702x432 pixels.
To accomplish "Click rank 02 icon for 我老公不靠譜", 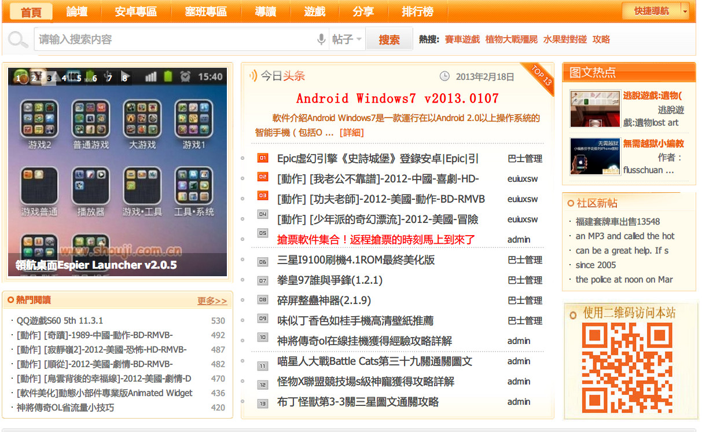I will [263, 176].
